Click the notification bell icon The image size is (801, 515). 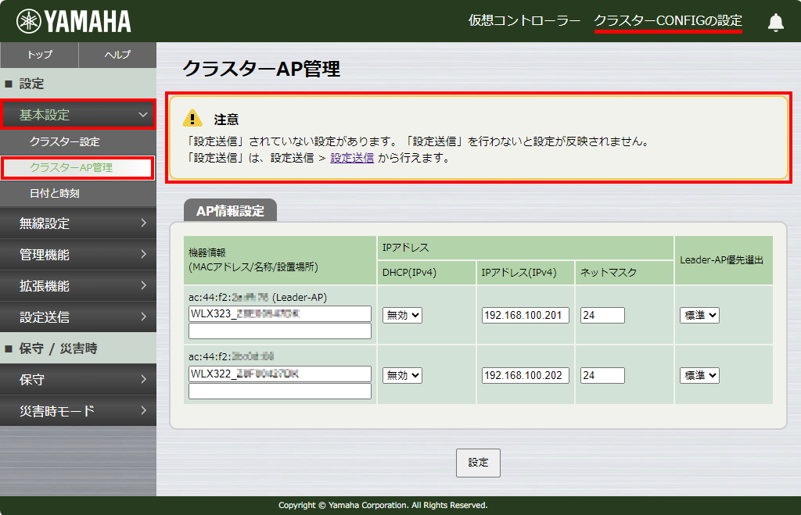coord(775,22)
